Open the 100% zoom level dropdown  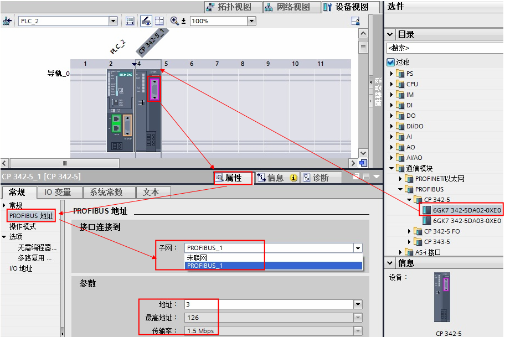point(251,21)
